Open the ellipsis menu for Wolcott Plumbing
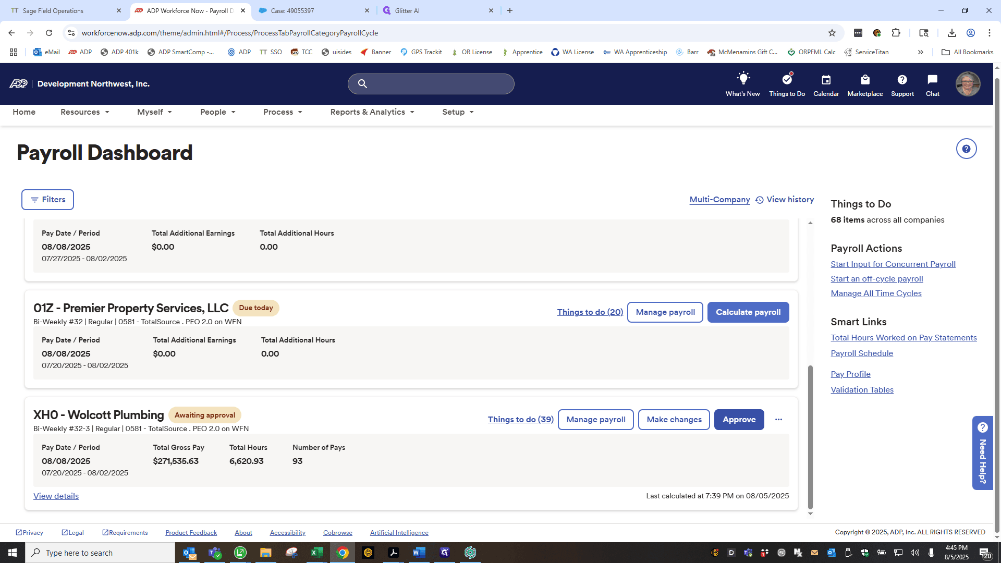Screen dimensions: 1001x563 pos(778,420)
